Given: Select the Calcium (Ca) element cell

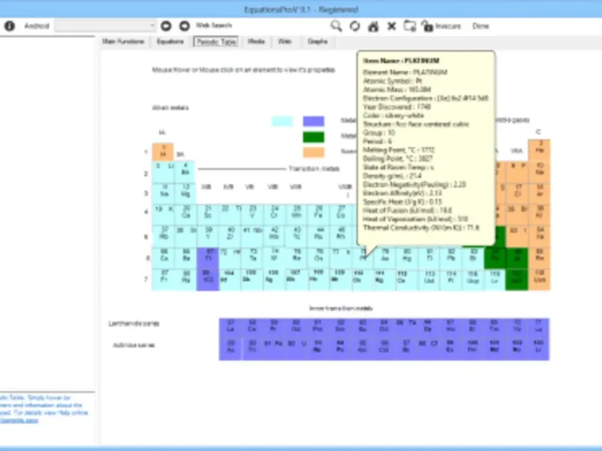Looking at the screenshot, I should pyautogui.click(x=186, y=214).
